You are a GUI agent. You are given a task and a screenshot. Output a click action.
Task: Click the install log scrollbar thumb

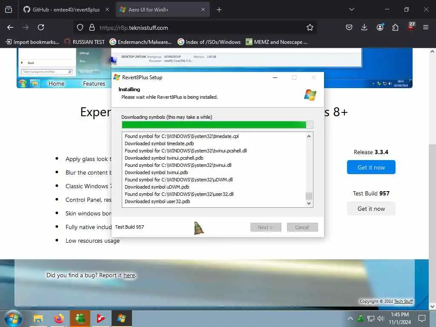coord(309,196)
